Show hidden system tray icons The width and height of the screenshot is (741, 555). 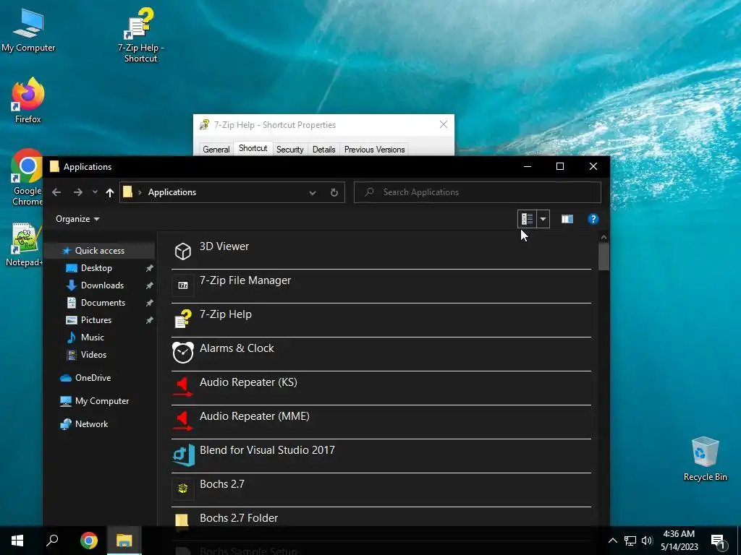coord(612,541)
